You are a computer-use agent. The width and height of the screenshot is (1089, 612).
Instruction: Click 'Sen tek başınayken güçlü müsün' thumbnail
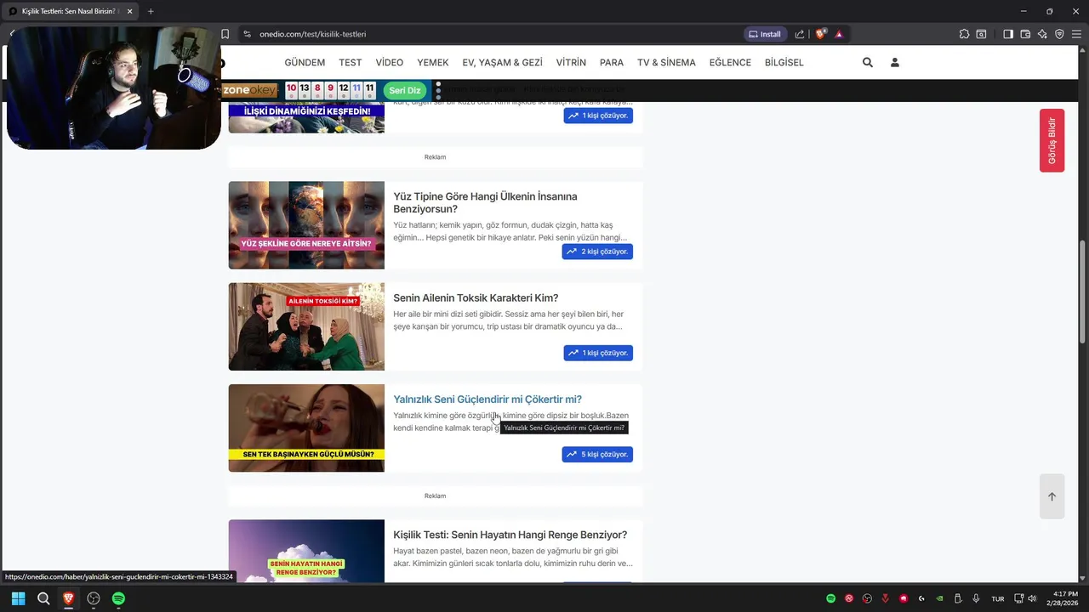point(306,428)
